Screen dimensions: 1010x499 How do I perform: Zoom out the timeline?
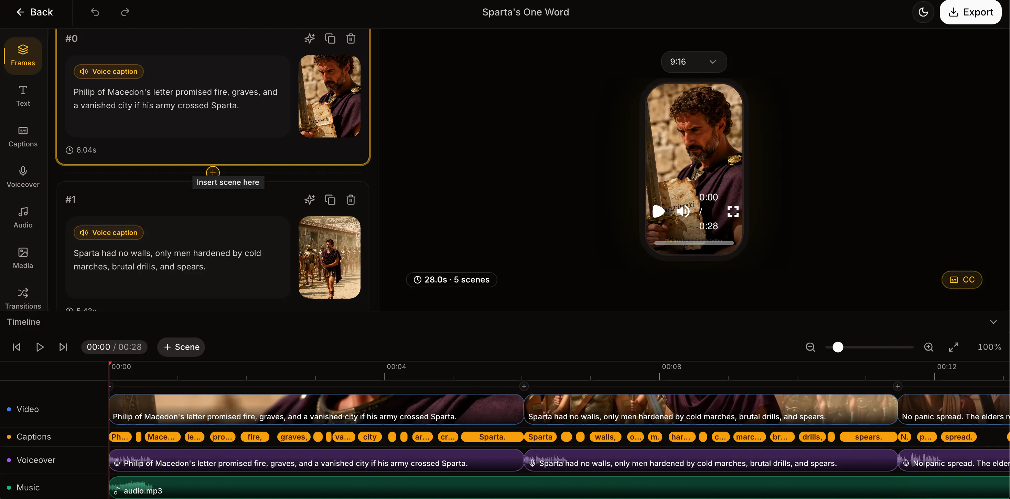point(810,347)
